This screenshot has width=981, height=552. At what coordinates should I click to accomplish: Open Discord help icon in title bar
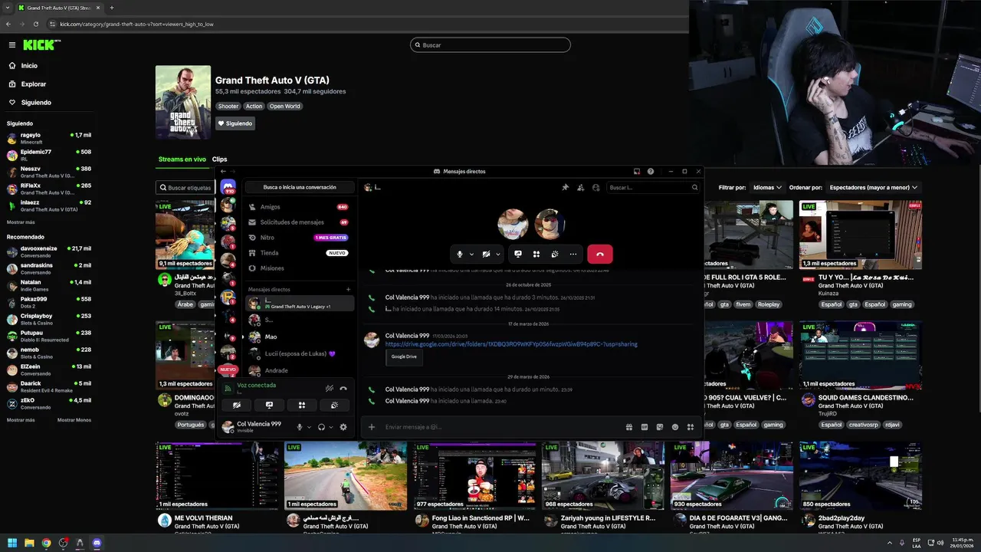point(651,172)
